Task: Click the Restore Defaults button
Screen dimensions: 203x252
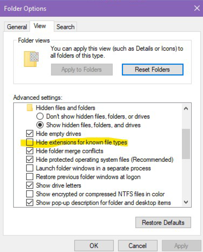Action: [163, 223]
